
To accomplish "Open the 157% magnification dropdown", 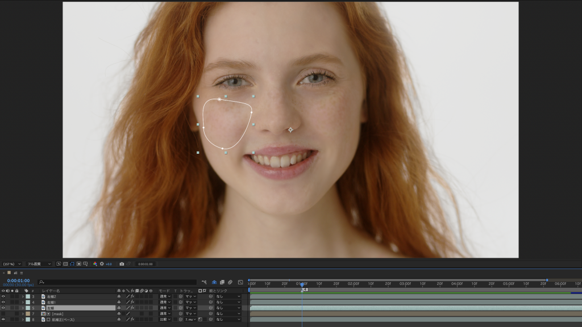I will (11, 264).
